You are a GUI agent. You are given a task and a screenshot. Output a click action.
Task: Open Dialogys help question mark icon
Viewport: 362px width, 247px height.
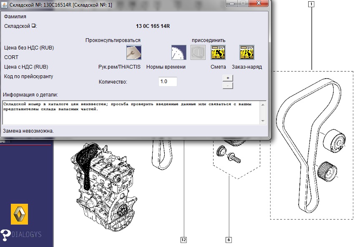(5, 235)
